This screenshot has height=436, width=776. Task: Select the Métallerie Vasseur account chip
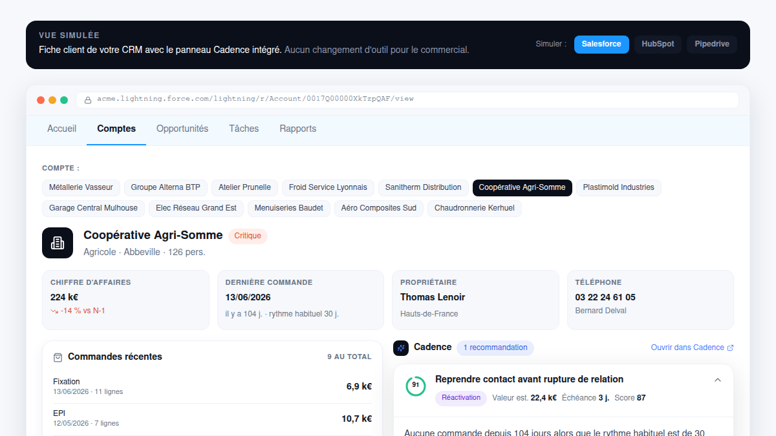(81, 187)
